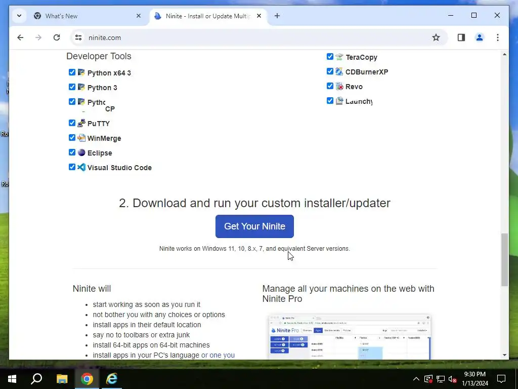518x389 pixels.
Task: Close the What's New tab
Action: coord(139,16)
